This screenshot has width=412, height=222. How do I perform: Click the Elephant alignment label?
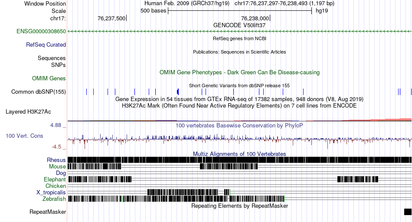tap(55, 180)
